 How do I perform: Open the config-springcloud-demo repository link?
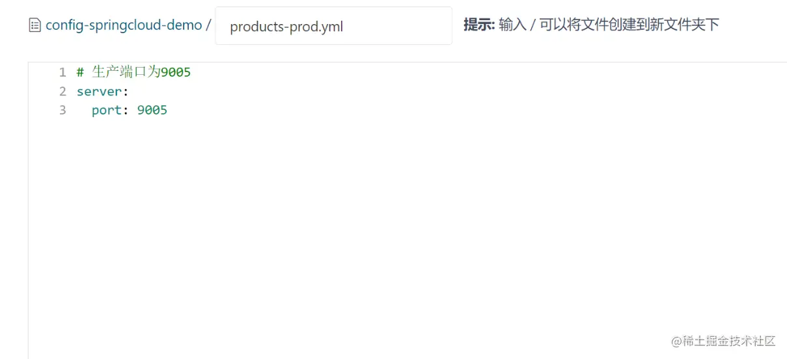click(124, 25)
